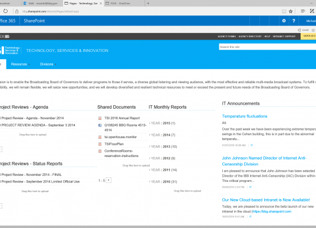
Task: Click the browser refresh icon
Action: pos(6,11)
